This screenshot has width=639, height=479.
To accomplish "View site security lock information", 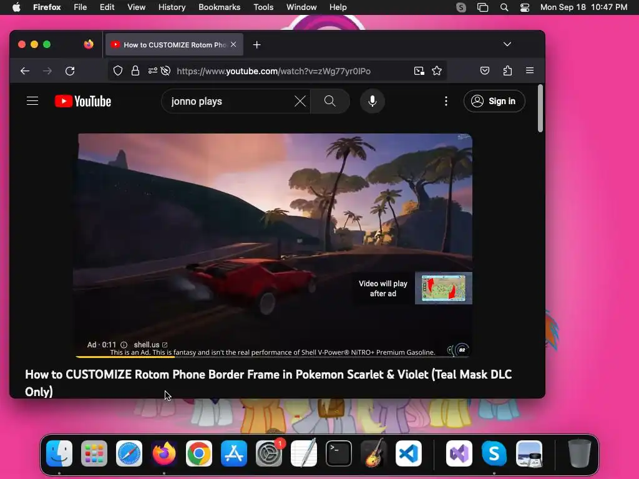I will [x=135, y=71].
